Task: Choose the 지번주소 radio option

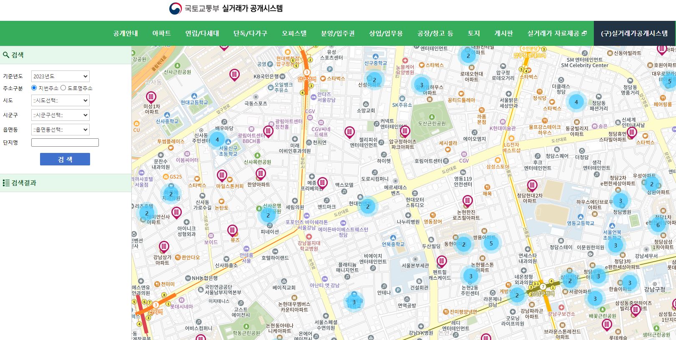Action: click(x=34, y=88)
